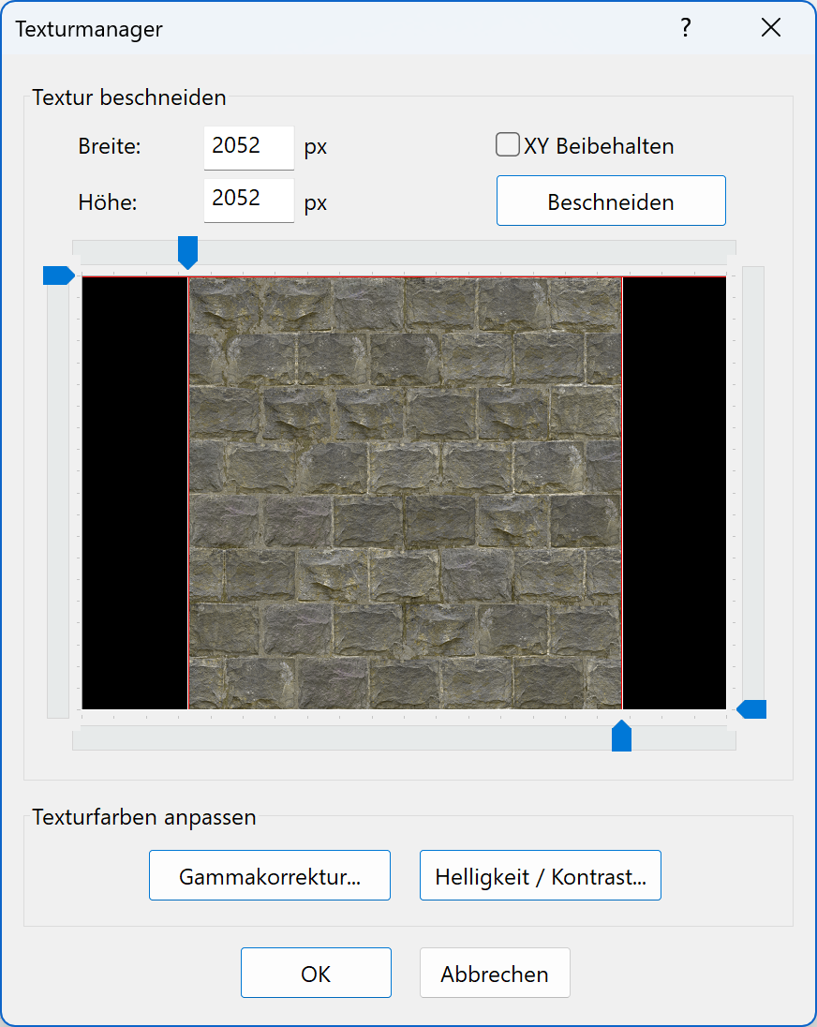Open the Helligkeit / Kontrast dialog
The width and height of the screenshot is (817, 1027).
pos(540,874)
